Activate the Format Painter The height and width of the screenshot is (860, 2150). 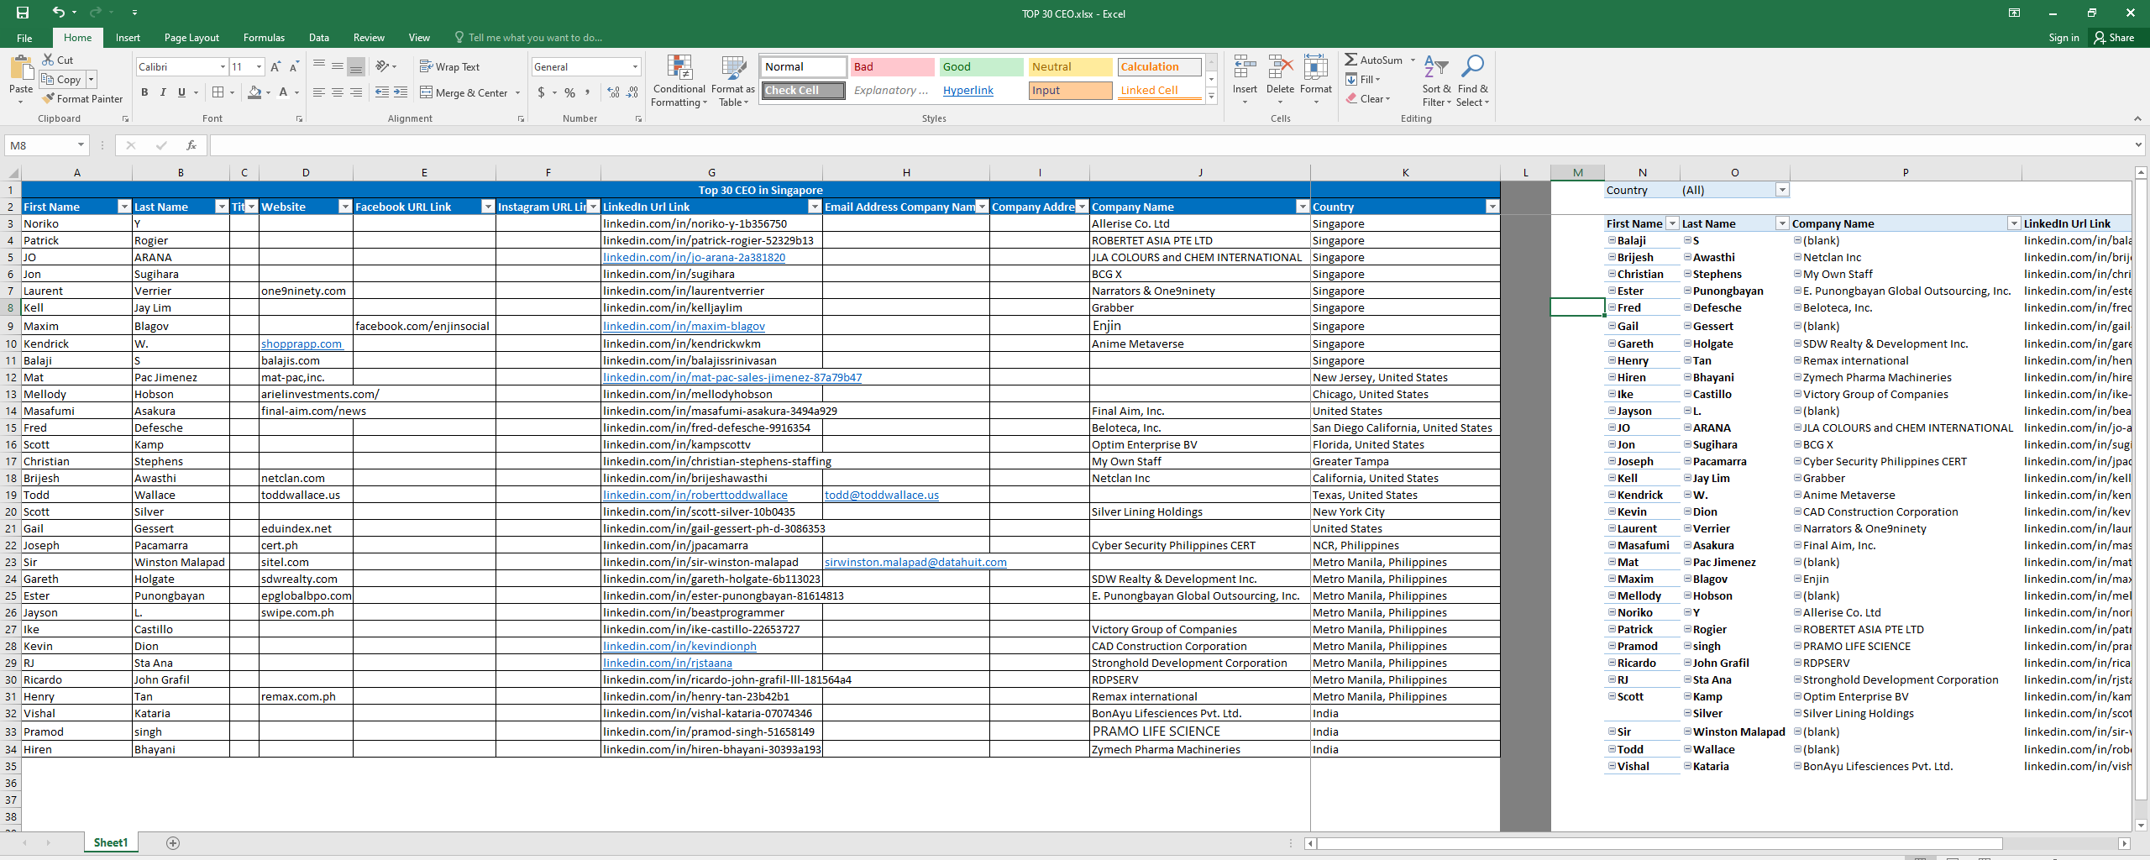click(x=82, y=99)
